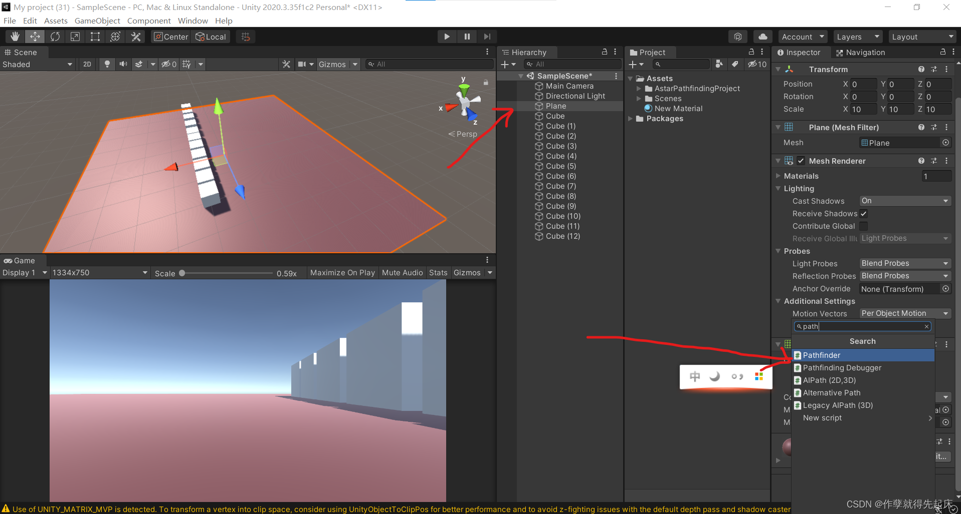The image size is (961, 514).
Task: Toggle hidden objects visibility in Scene
Action: (169, 64)
